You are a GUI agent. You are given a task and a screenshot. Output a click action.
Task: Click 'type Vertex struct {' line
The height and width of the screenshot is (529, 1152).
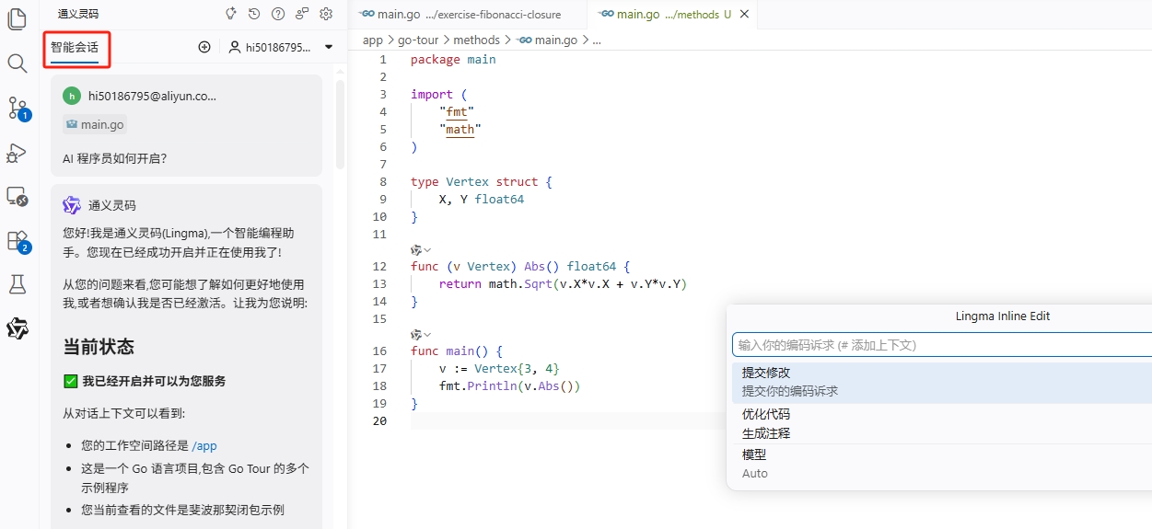tap(482, 182)
